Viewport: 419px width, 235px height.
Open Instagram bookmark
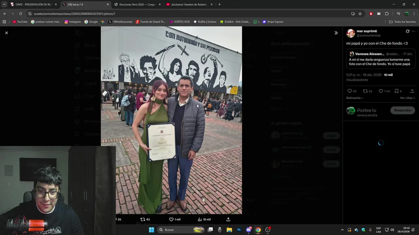pyautogui.click(x=73, y=22)
